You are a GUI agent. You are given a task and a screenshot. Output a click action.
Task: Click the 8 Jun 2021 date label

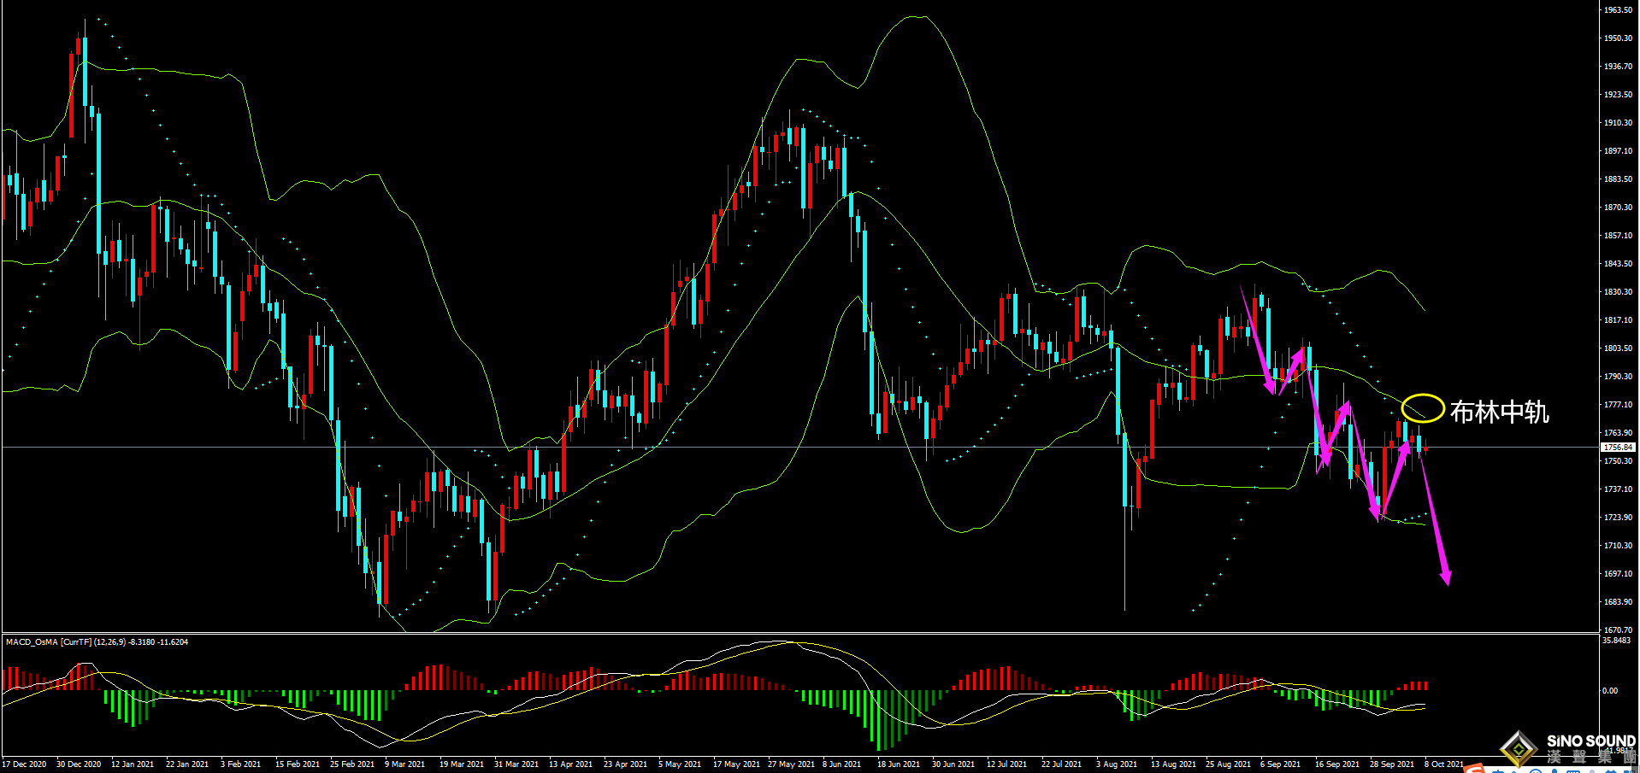841,764
